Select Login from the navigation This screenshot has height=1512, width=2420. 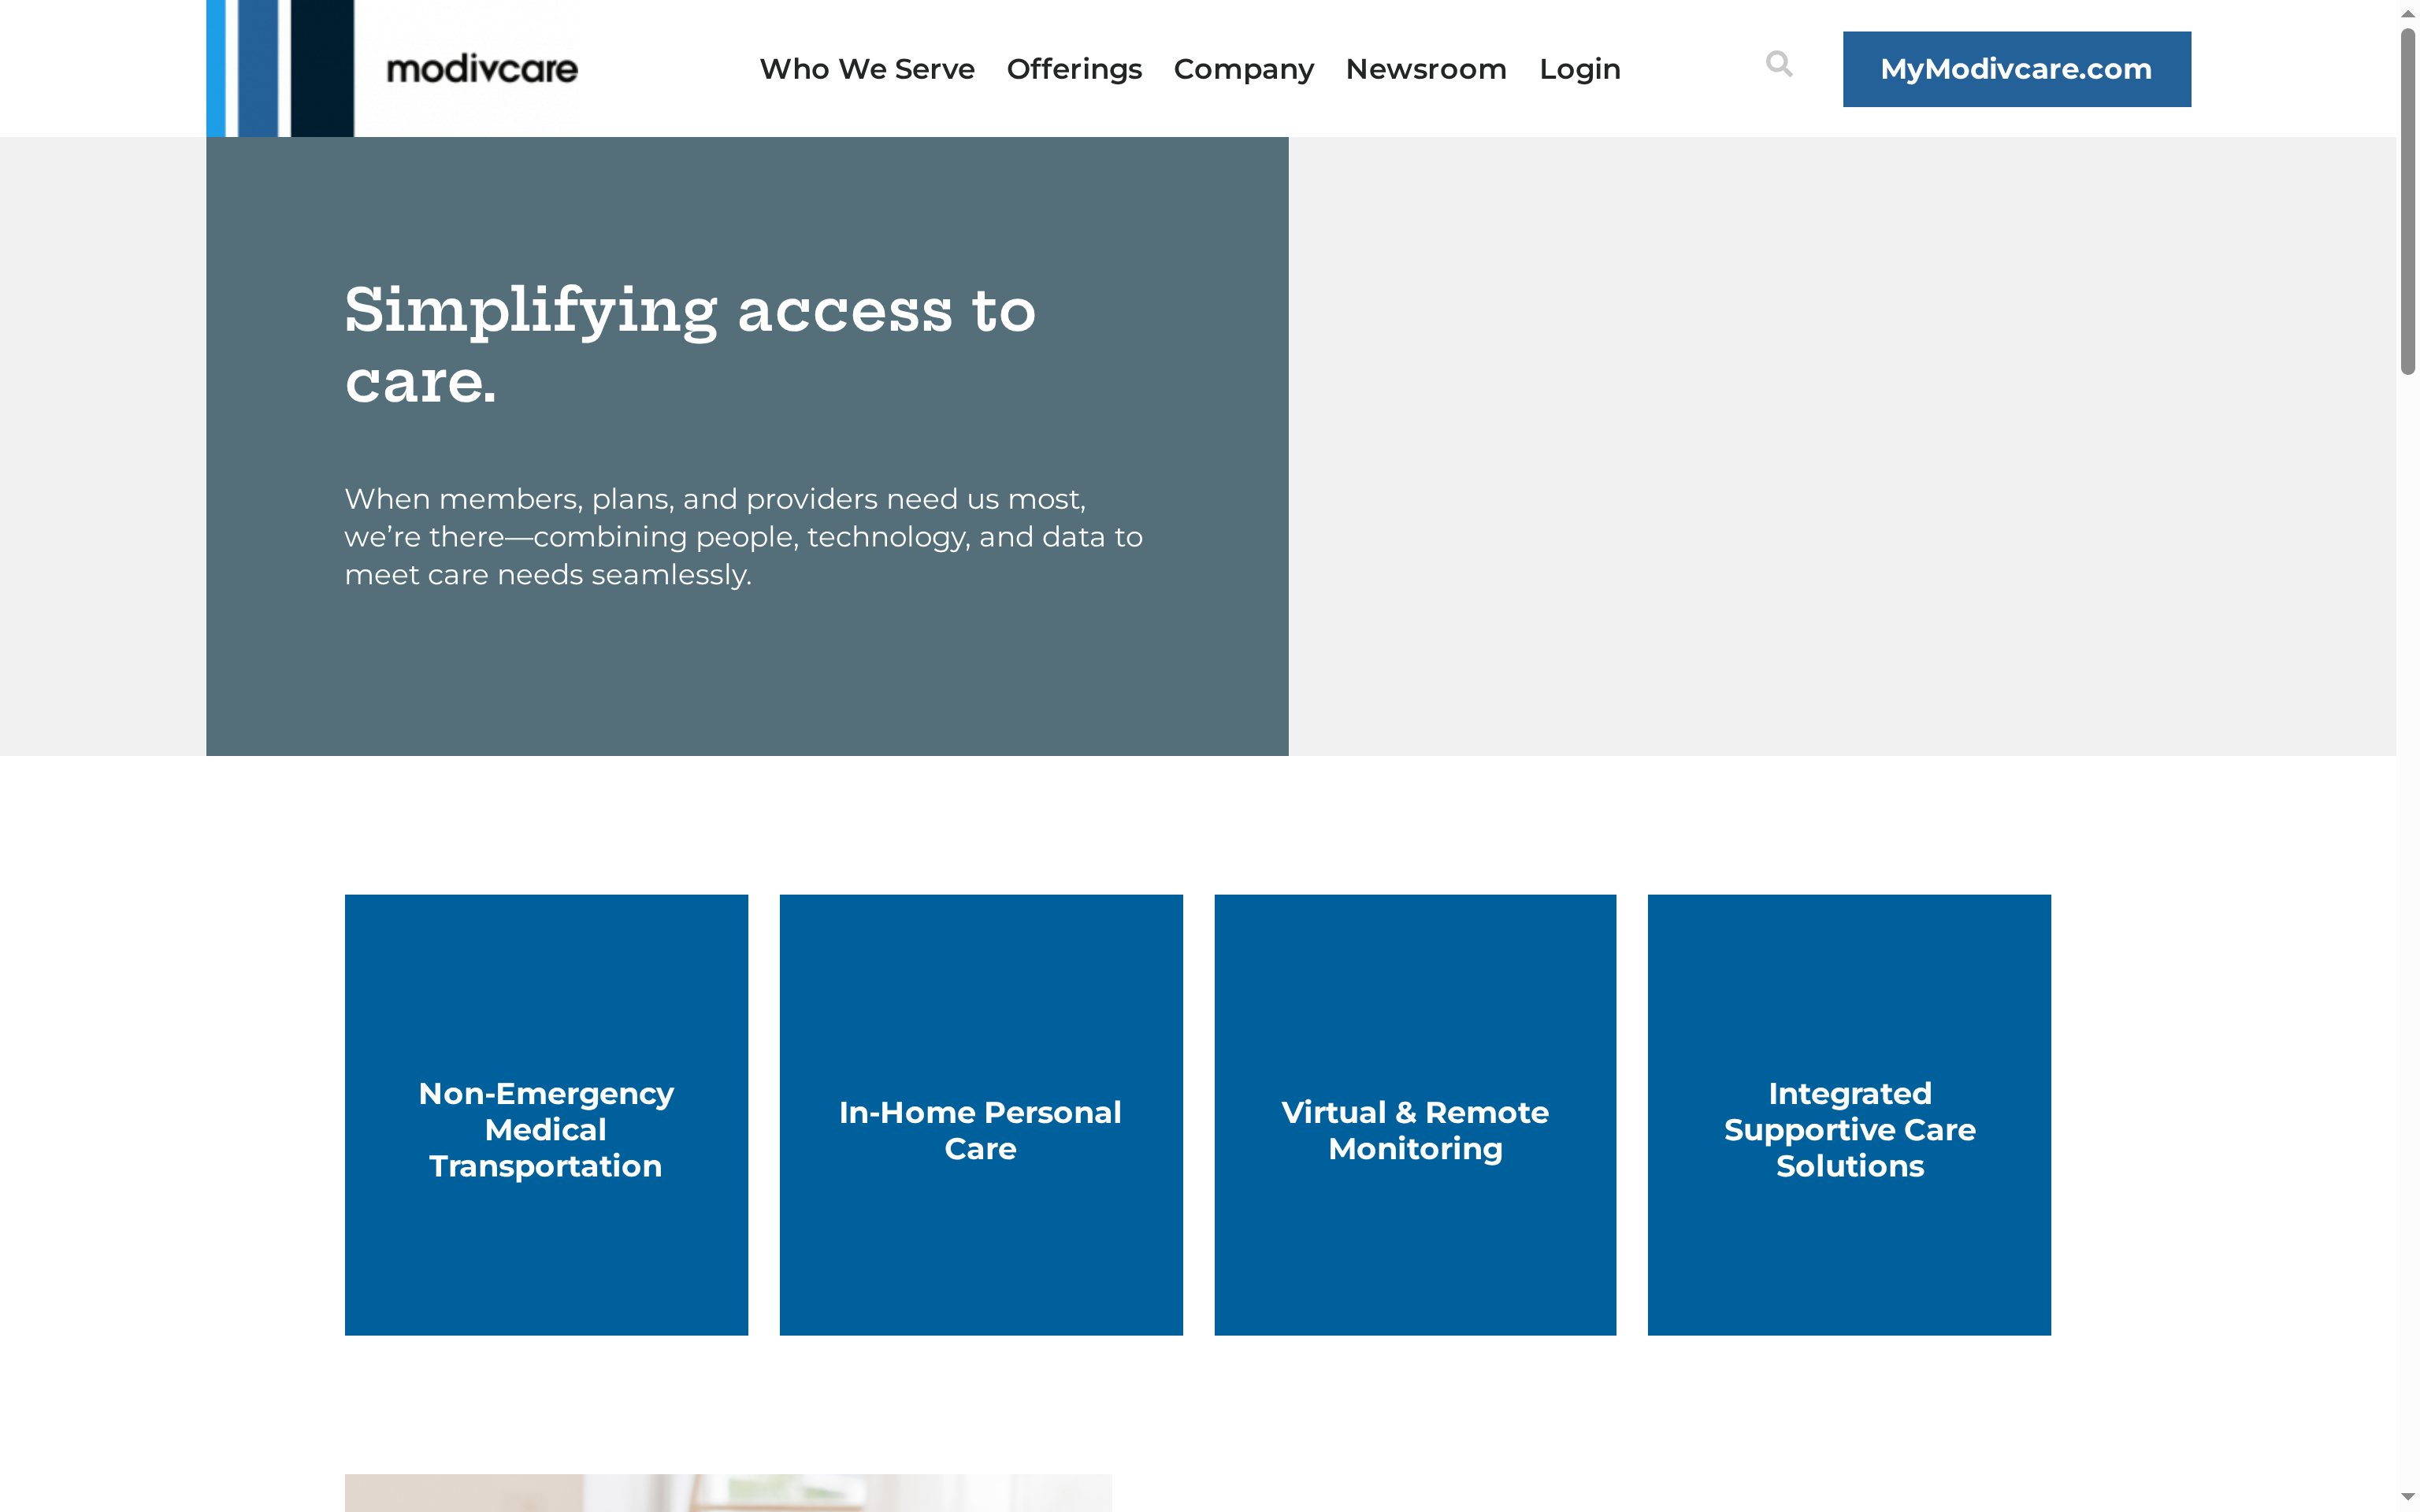click(x=1580, y=69)
